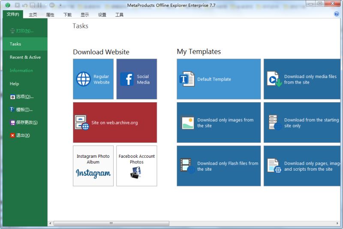Screen dimensions: 343x229
Task: Click the scrollbar right arrow
Action: 337,223
